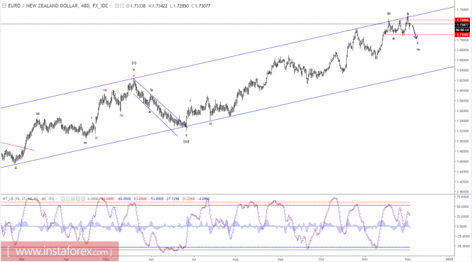Open the www.instaforex.com watermark link

click(x=60, y=251)
